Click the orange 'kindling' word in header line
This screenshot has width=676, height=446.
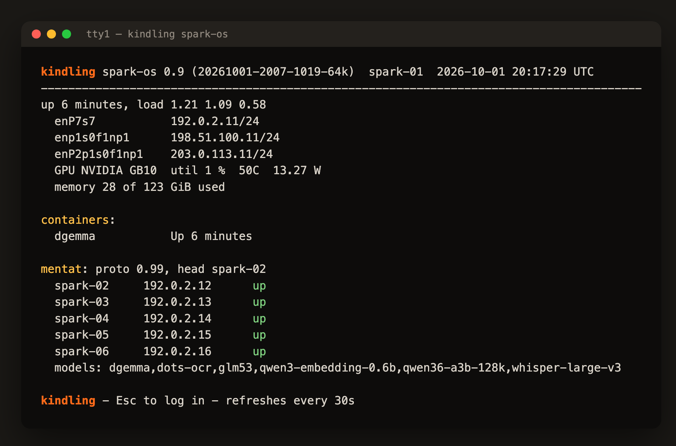68,71
